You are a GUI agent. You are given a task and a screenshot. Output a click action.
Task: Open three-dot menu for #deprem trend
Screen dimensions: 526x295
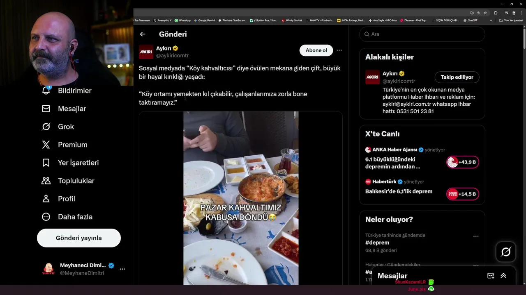[476, 236]
